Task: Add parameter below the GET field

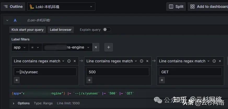Action: click(162, 80)
